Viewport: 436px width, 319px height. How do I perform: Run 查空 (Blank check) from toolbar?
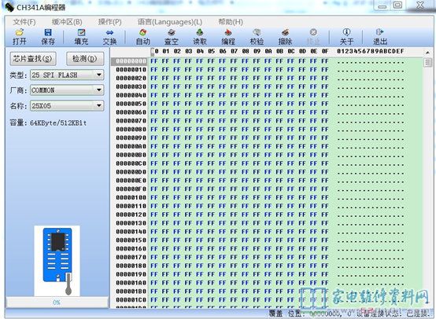tap(172, 37)
